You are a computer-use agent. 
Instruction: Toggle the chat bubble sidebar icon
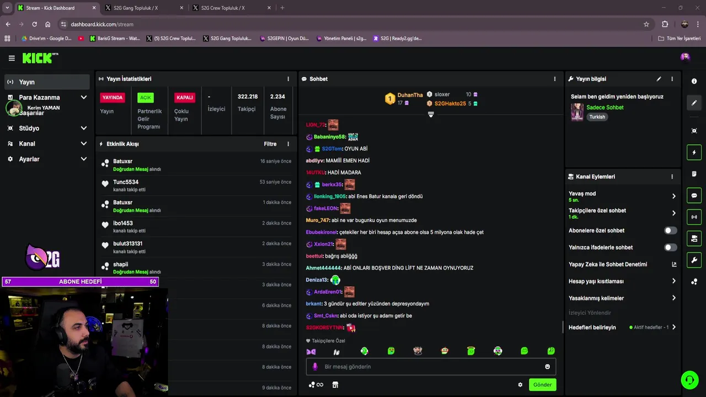(694, 195)
